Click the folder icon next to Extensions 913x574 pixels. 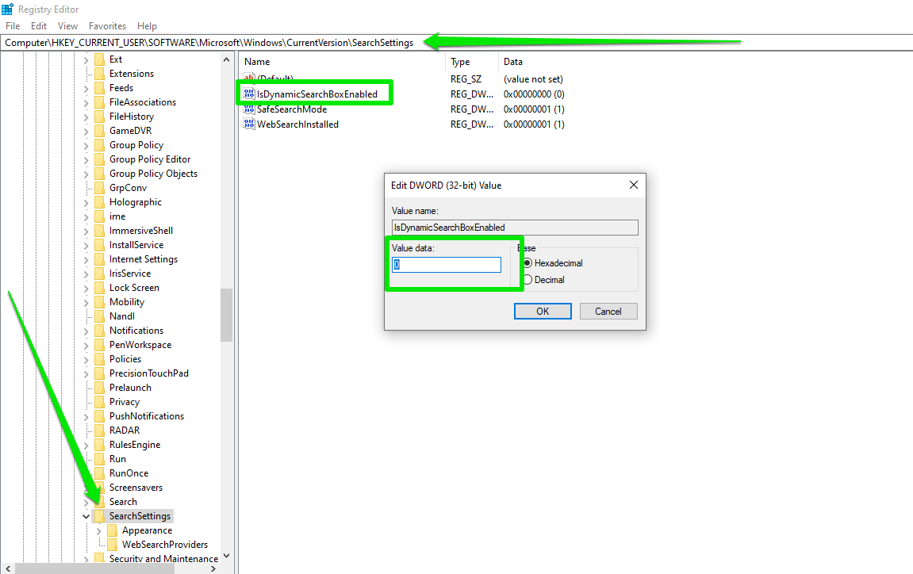point(100,74)
